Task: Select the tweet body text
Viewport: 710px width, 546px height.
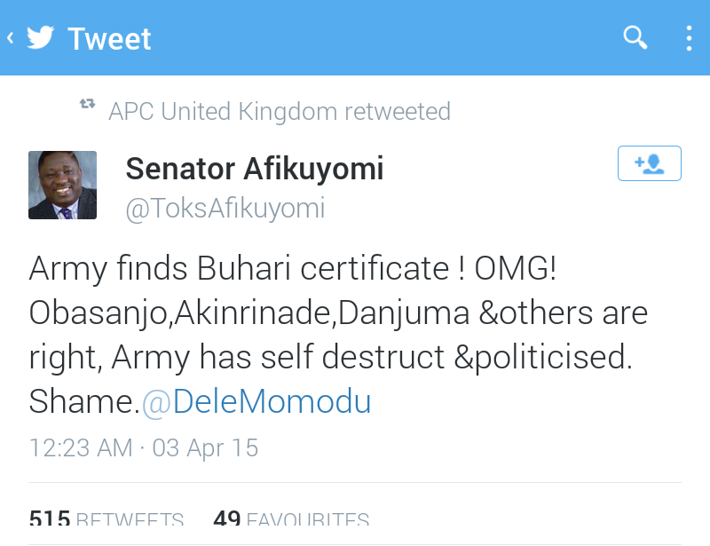Action: (338, 335)
